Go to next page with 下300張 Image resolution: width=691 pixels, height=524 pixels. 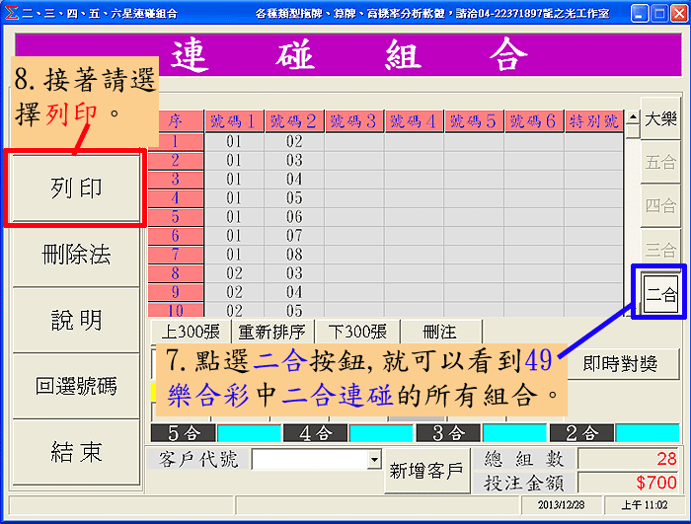356,332
